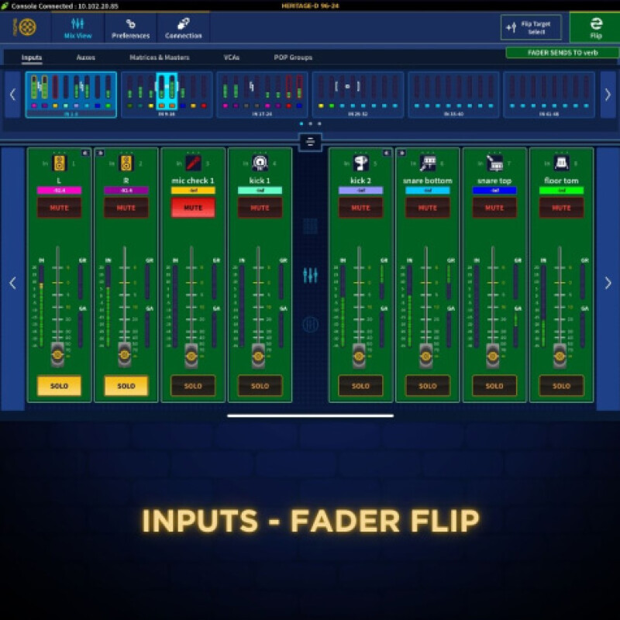Click the green floor tom color bar

(x=561, y=190)
